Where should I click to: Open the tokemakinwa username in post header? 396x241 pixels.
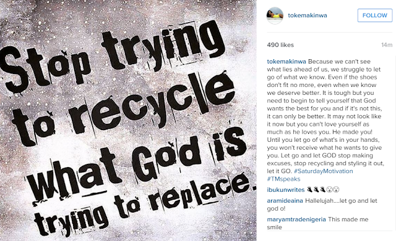point(308,15)
